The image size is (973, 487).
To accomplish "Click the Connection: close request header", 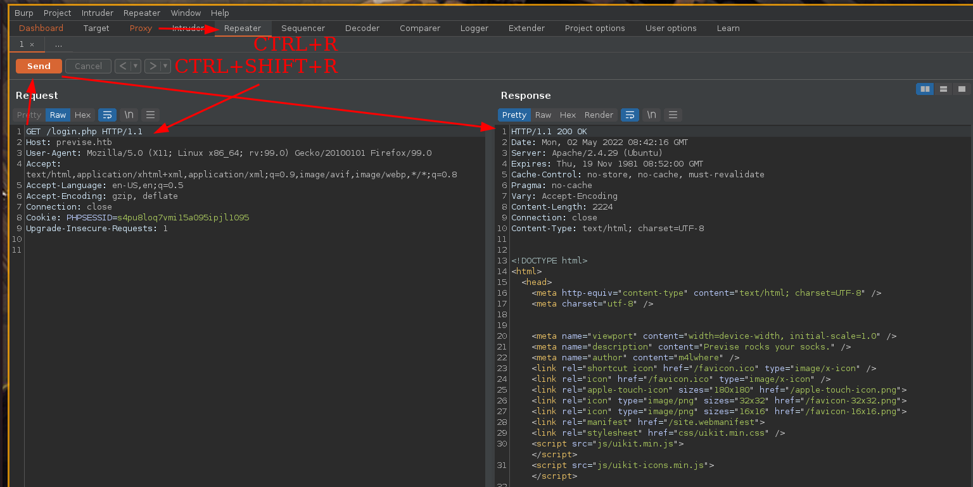I will (69, 207).
